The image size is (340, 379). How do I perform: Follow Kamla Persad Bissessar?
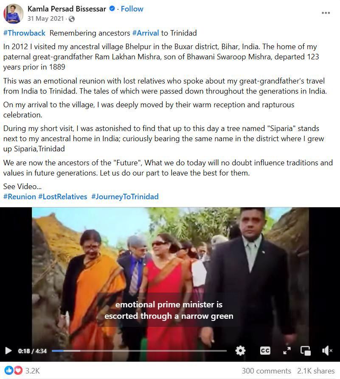(x=132, y=9)
